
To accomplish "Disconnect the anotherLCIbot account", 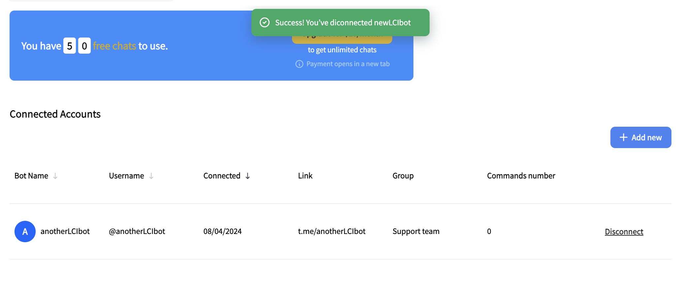I will pos(624,232).
